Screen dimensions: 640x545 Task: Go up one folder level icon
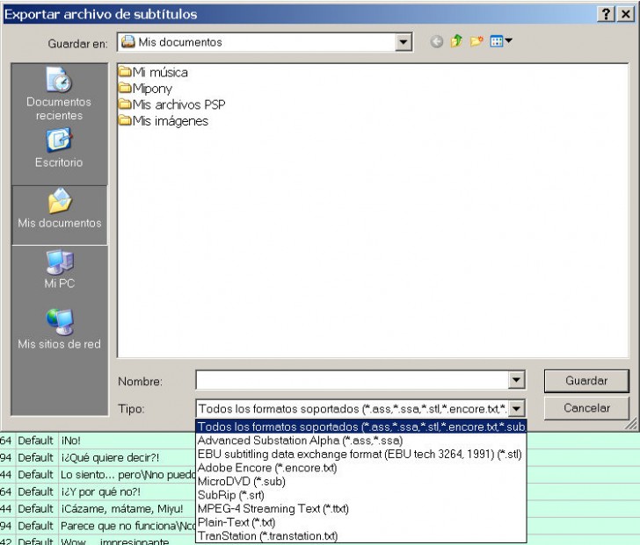coord(456,42)
